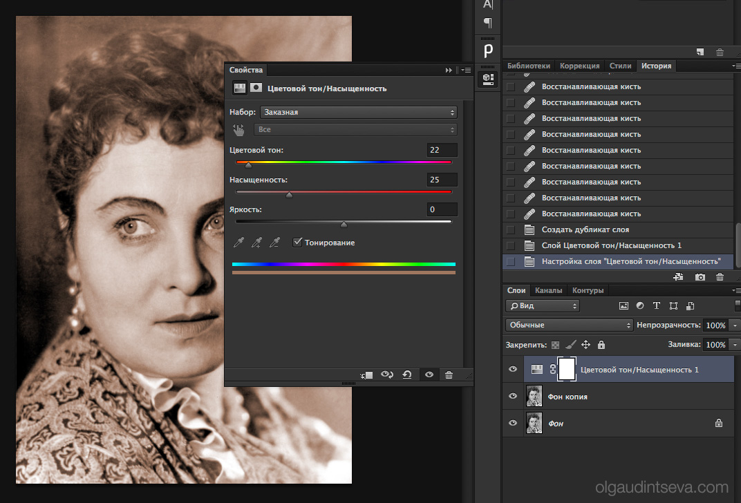
Task: Select the layer mask icon in Properties
Action: [256, 88]
